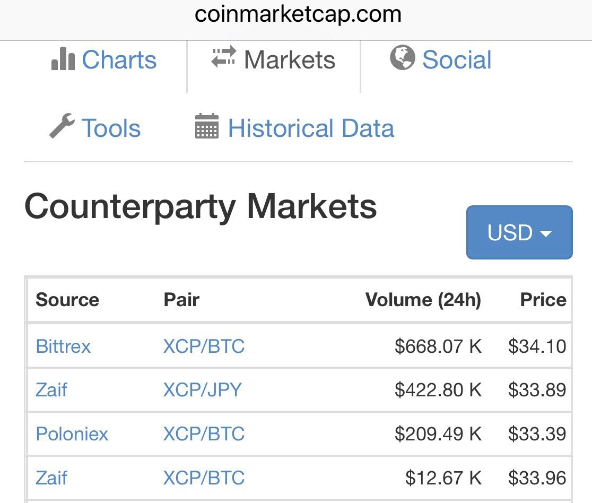Click the Volume (24h) column header
The width and height of the screenshot is (592, 503).
click(x=423, y=300)
